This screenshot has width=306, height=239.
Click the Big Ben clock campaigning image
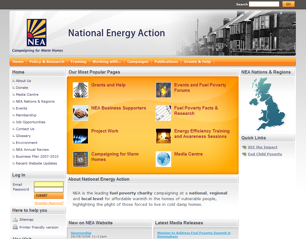81,159
